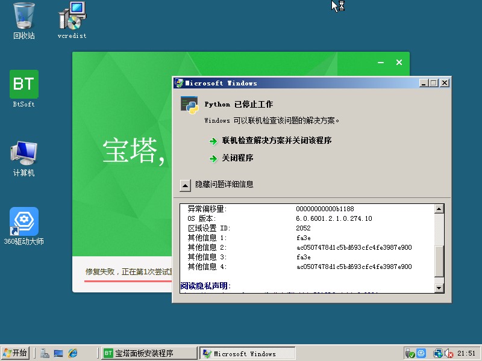Screen dimensions: 482x361
Task: Select the 其他信息 3 value fa3e
Action: (304, 258)
